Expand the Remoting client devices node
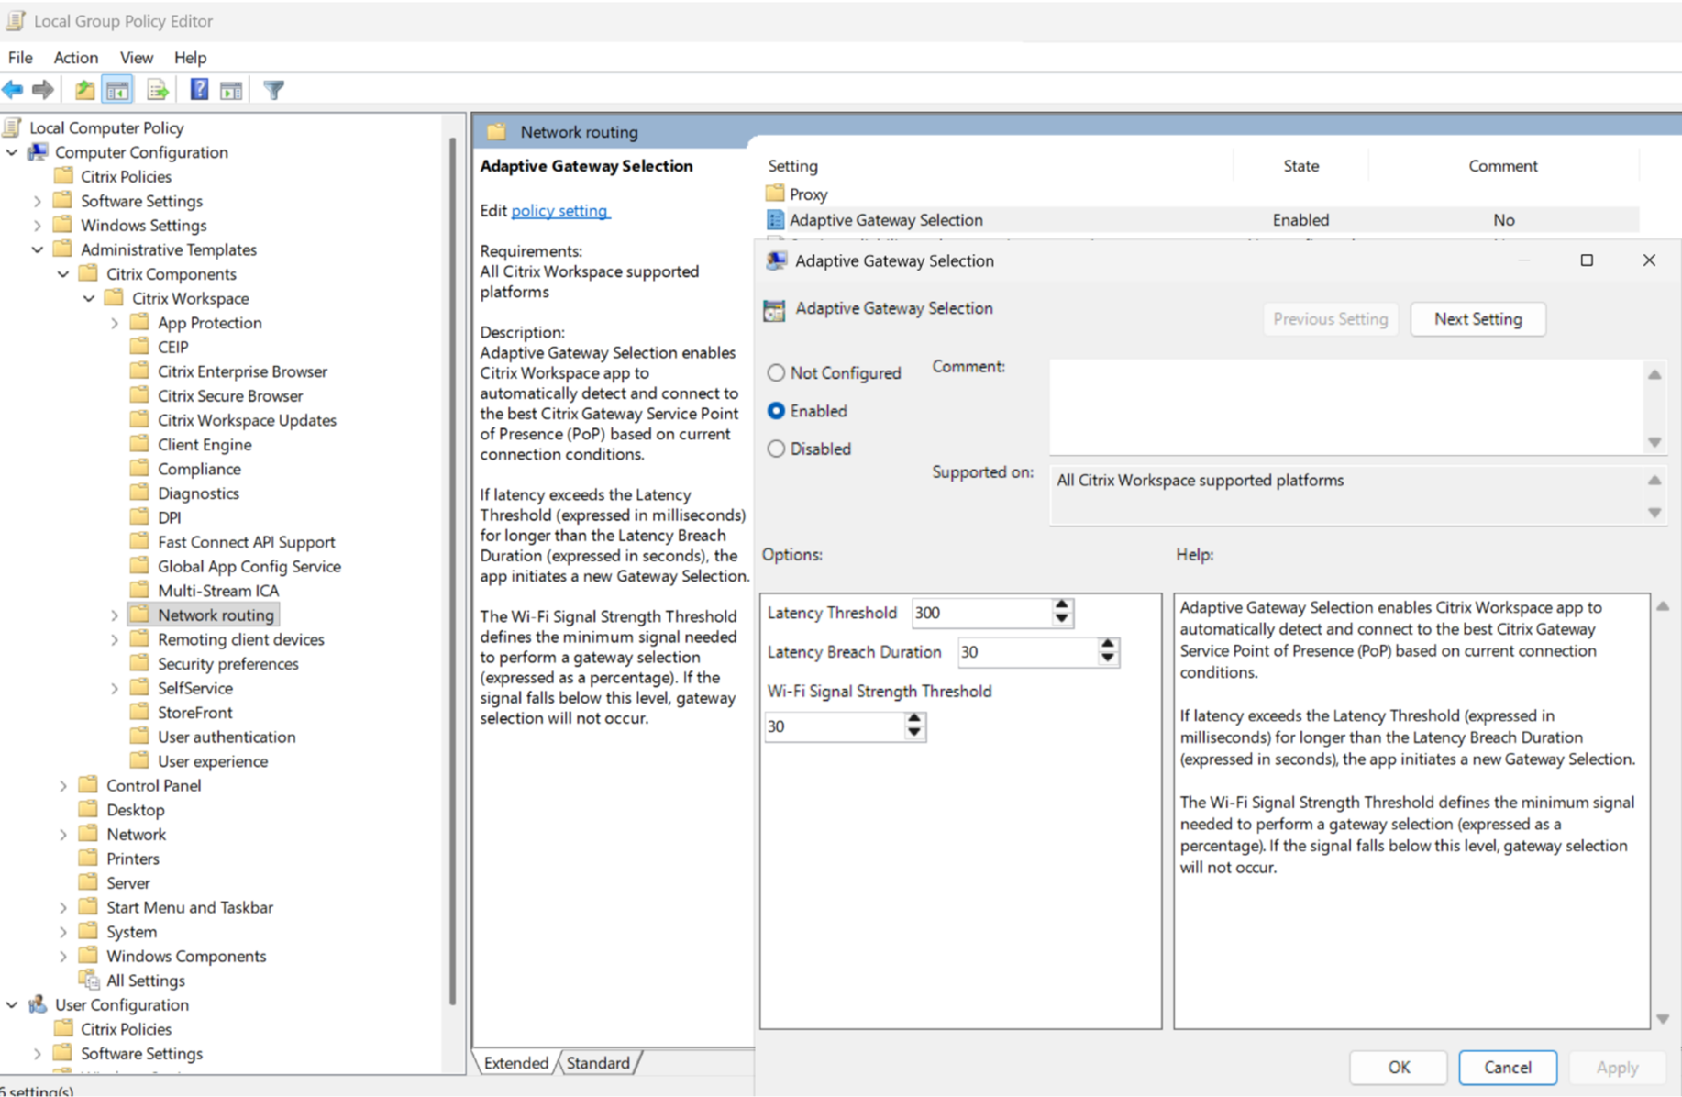The image size is (1682, 1097). 115,639
